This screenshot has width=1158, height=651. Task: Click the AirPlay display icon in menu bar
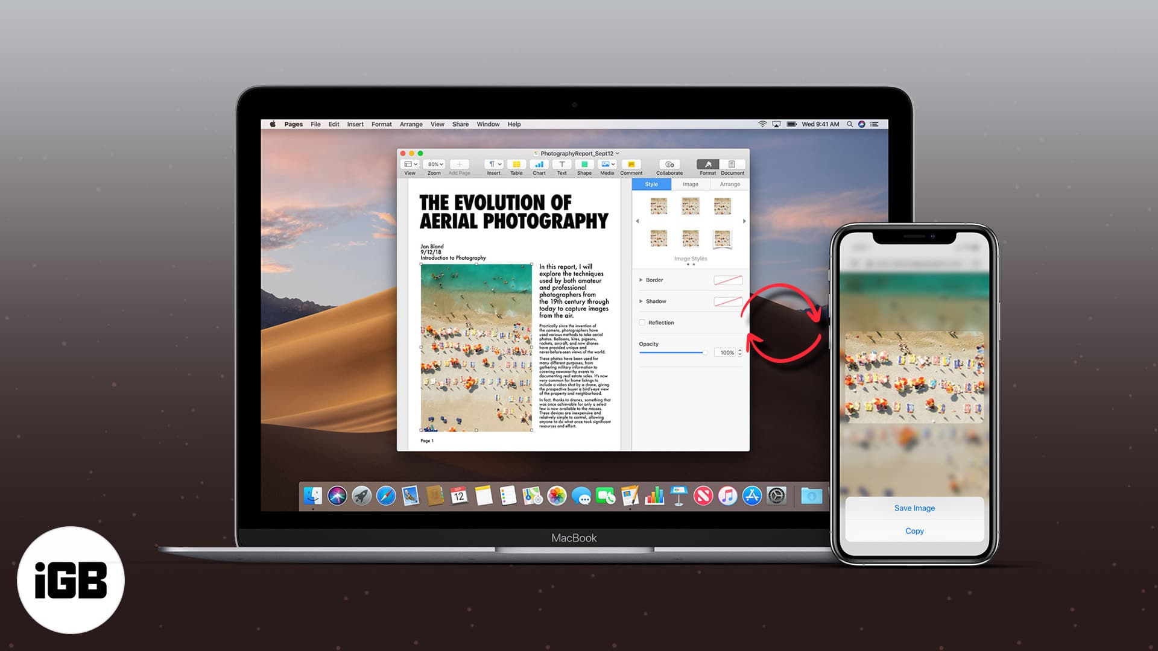(776, 124)
